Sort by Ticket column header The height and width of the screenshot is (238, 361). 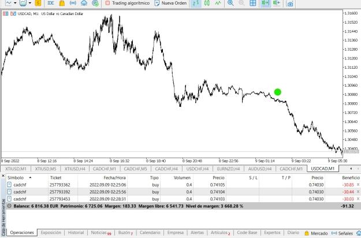(x=55, y=178)
